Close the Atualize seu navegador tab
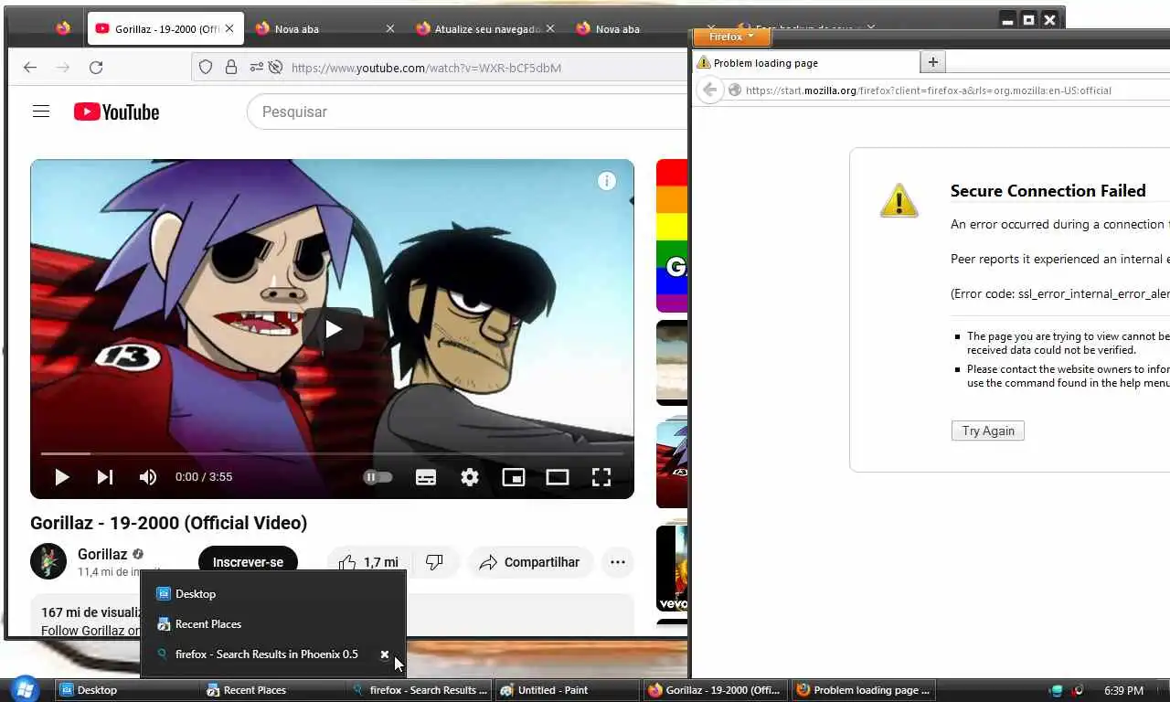The height and width of the screenshot is (702, 1170). tap(550, 28)
